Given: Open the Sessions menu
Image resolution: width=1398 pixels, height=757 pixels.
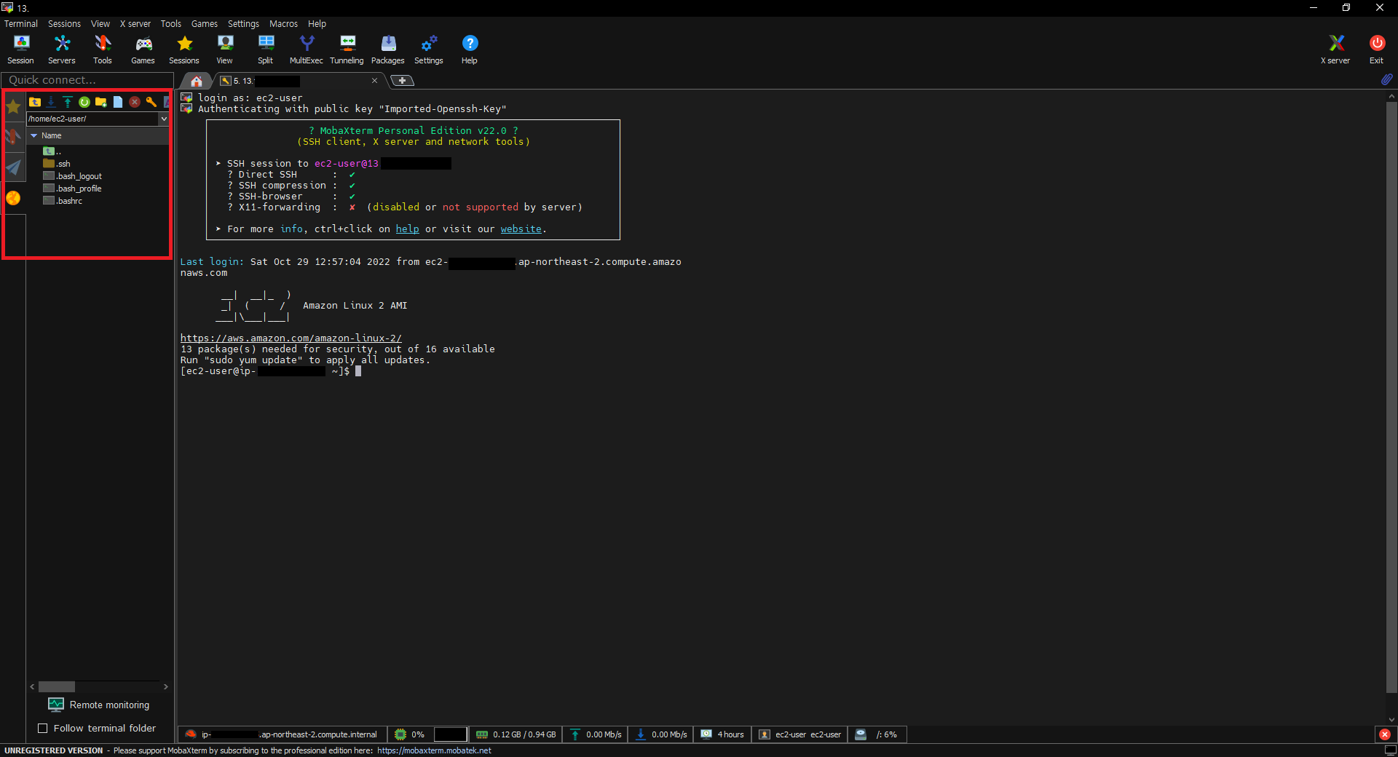Looking at the screenshot, I should [x=64, y=23].
